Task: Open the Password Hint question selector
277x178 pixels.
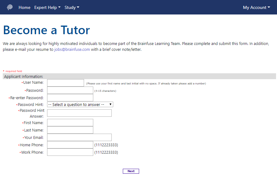Action: [80, 105]
